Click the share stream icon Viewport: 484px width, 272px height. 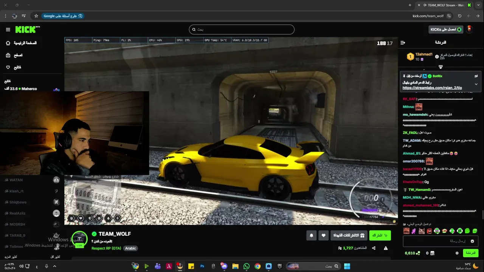pyautogui.click(x=374, y=248)
